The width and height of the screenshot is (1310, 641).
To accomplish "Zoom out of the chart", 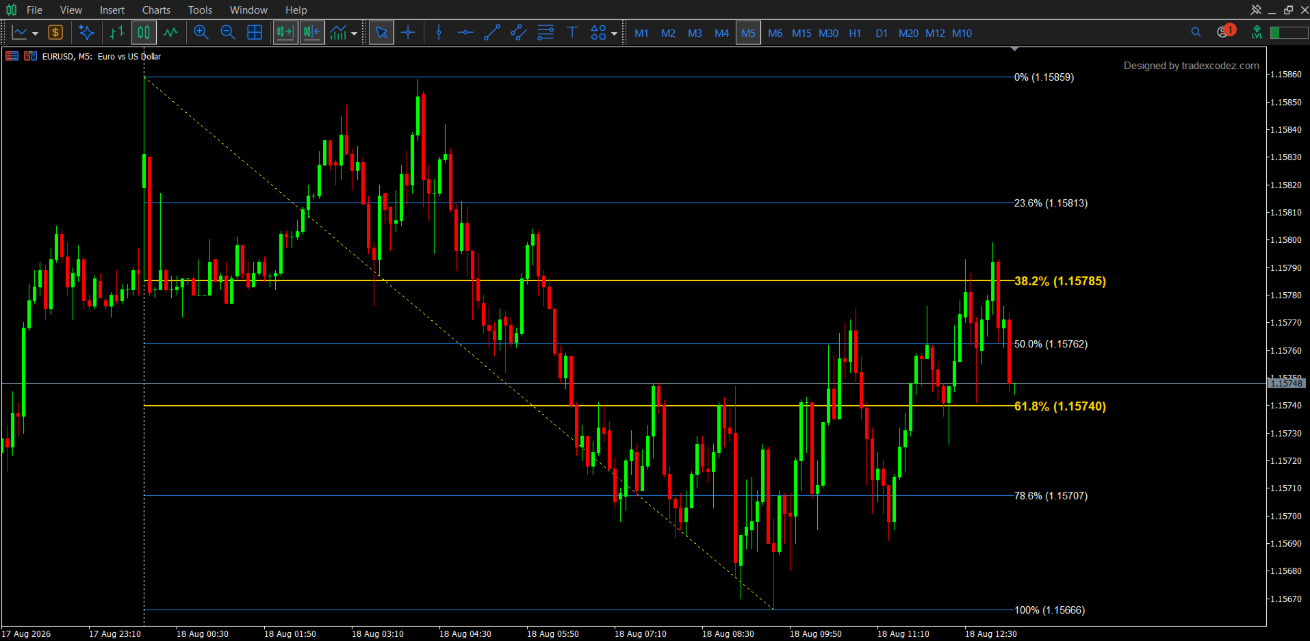I will (x=228, y=33).
